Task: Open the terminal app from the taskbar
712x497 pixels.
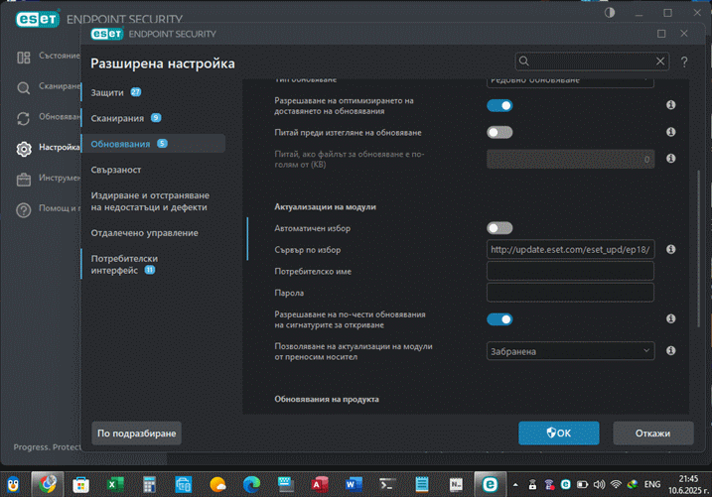Action: pyautogui.click(x=387, y=485)
